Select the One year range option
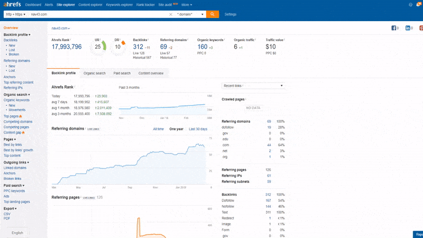Screen dimensions: 423x238 coord(176,129)
